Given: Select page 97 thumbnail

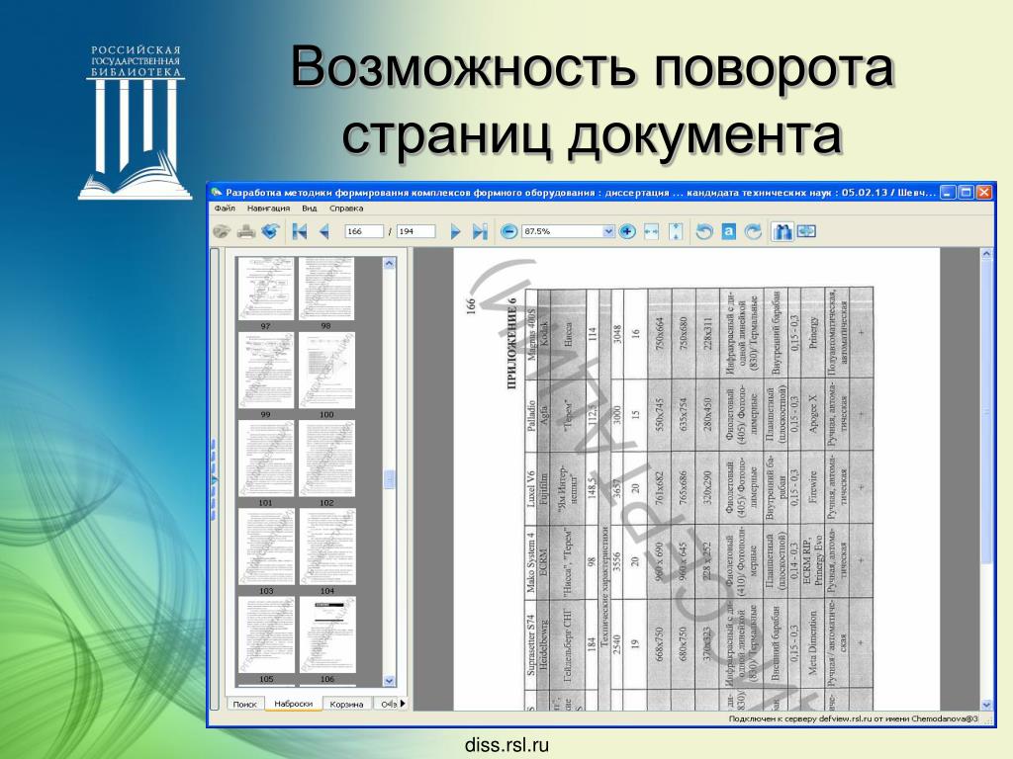Looking at the screenshot, I should coord(265,288).
